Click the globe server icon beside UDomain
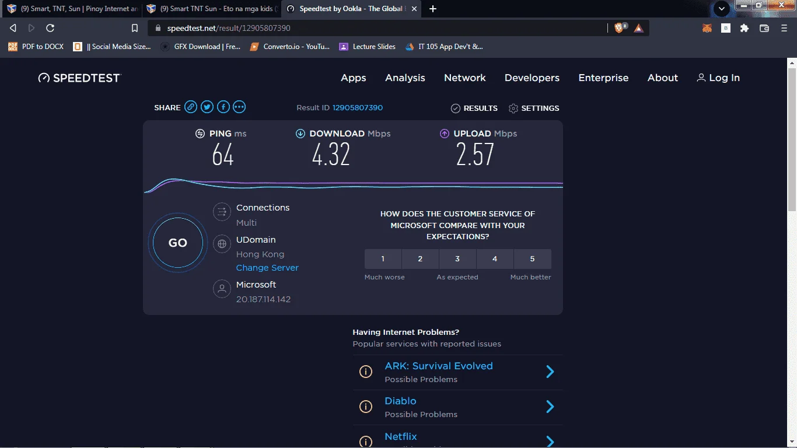The image size is (797, 448). tap(222, 244)
